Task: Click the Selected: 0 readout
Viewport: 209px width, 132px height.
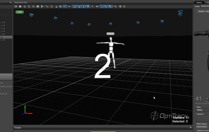Action: (x=180, y=121)
